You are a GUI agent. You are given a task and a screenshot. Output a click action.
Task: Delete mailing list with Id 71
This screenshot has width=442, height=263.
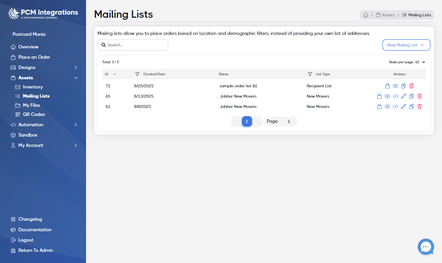pos(412,86)
